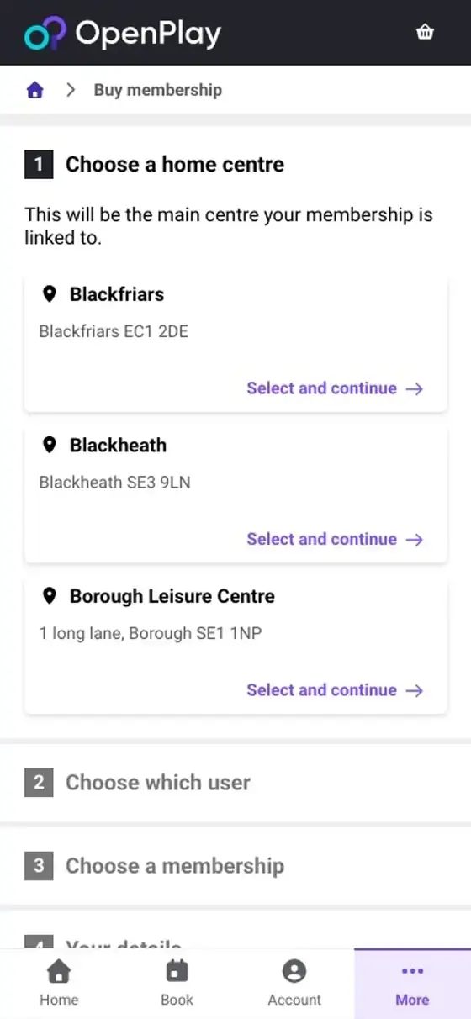
Task: Expand step 4 Your details
Action: [x=235, y=932]
